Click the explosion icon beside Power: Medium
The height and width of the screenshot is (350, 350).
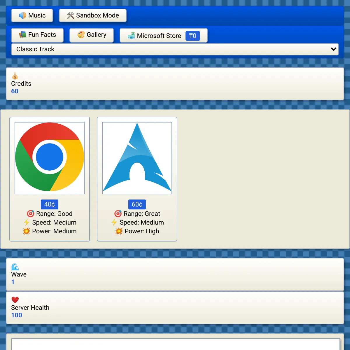[27, 231]
